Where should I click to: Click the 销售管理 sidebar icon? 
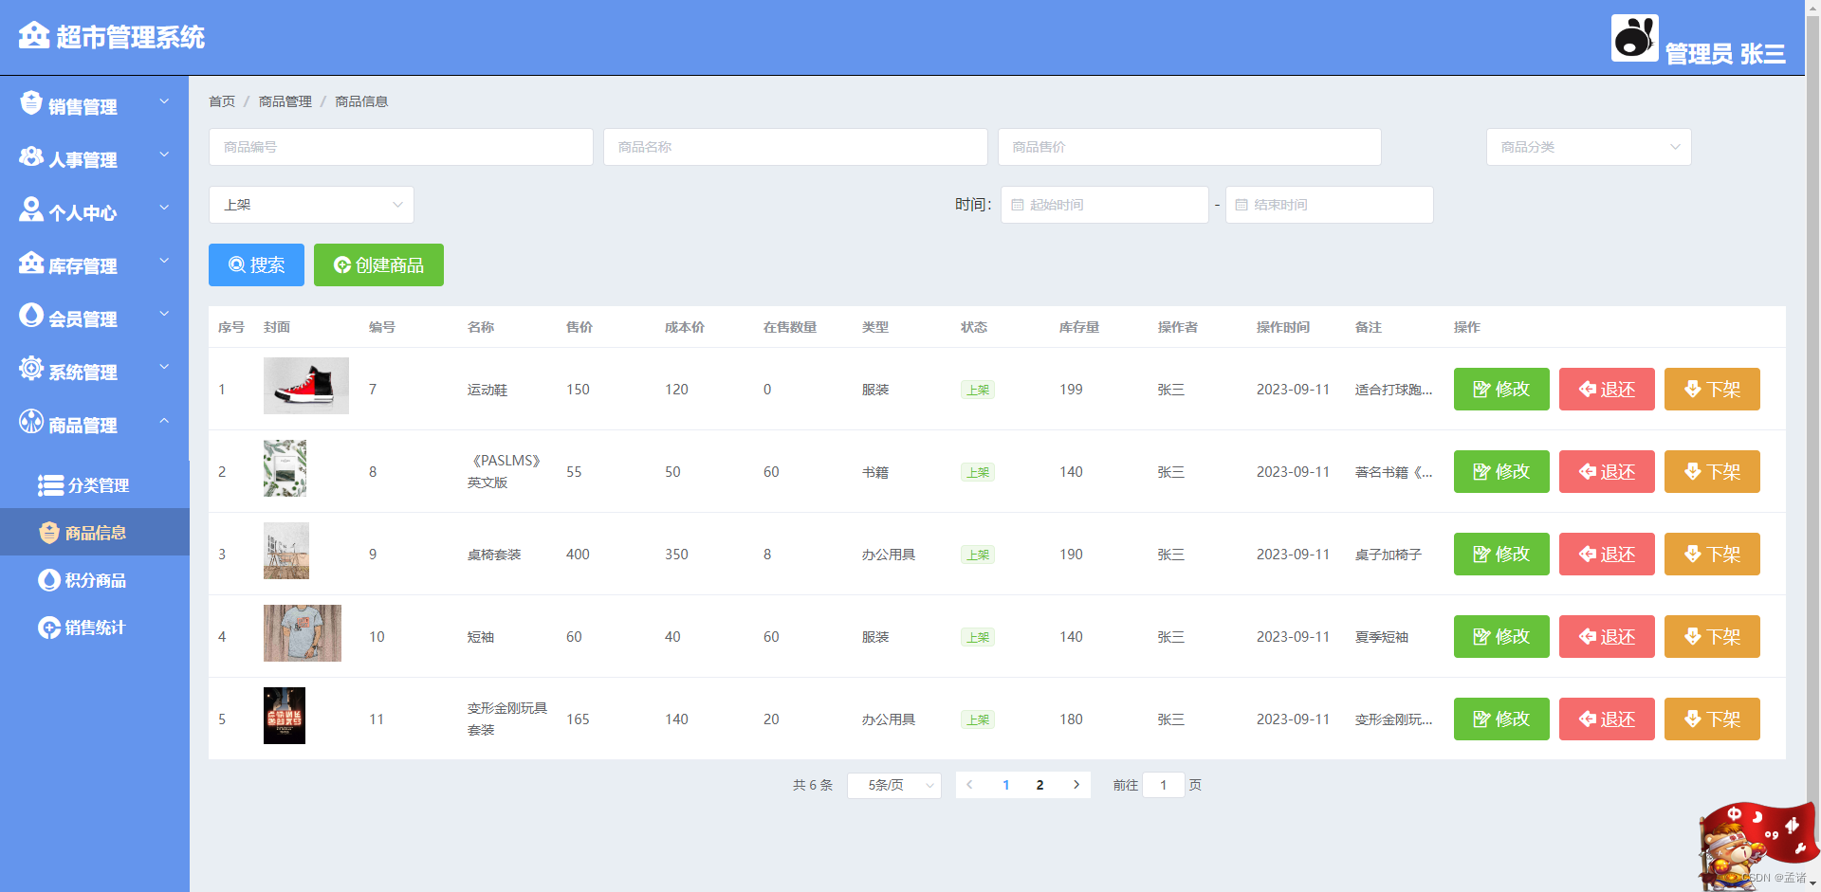point(31,102)
